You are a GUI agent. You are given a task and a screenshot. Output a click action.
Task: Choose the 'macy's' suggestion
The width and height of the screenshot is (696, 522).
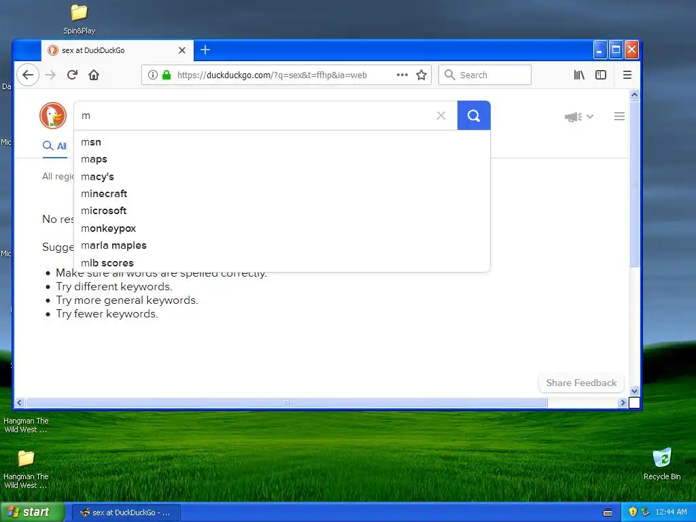coord(282,177)
